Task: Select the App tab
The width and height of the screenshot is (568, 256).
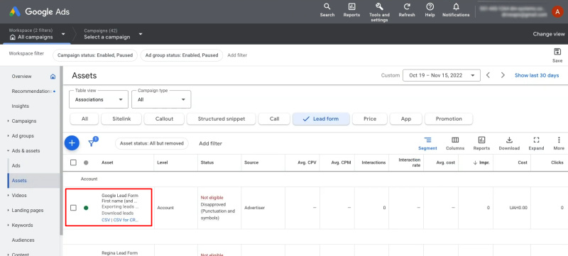Action: coord(405,118)
